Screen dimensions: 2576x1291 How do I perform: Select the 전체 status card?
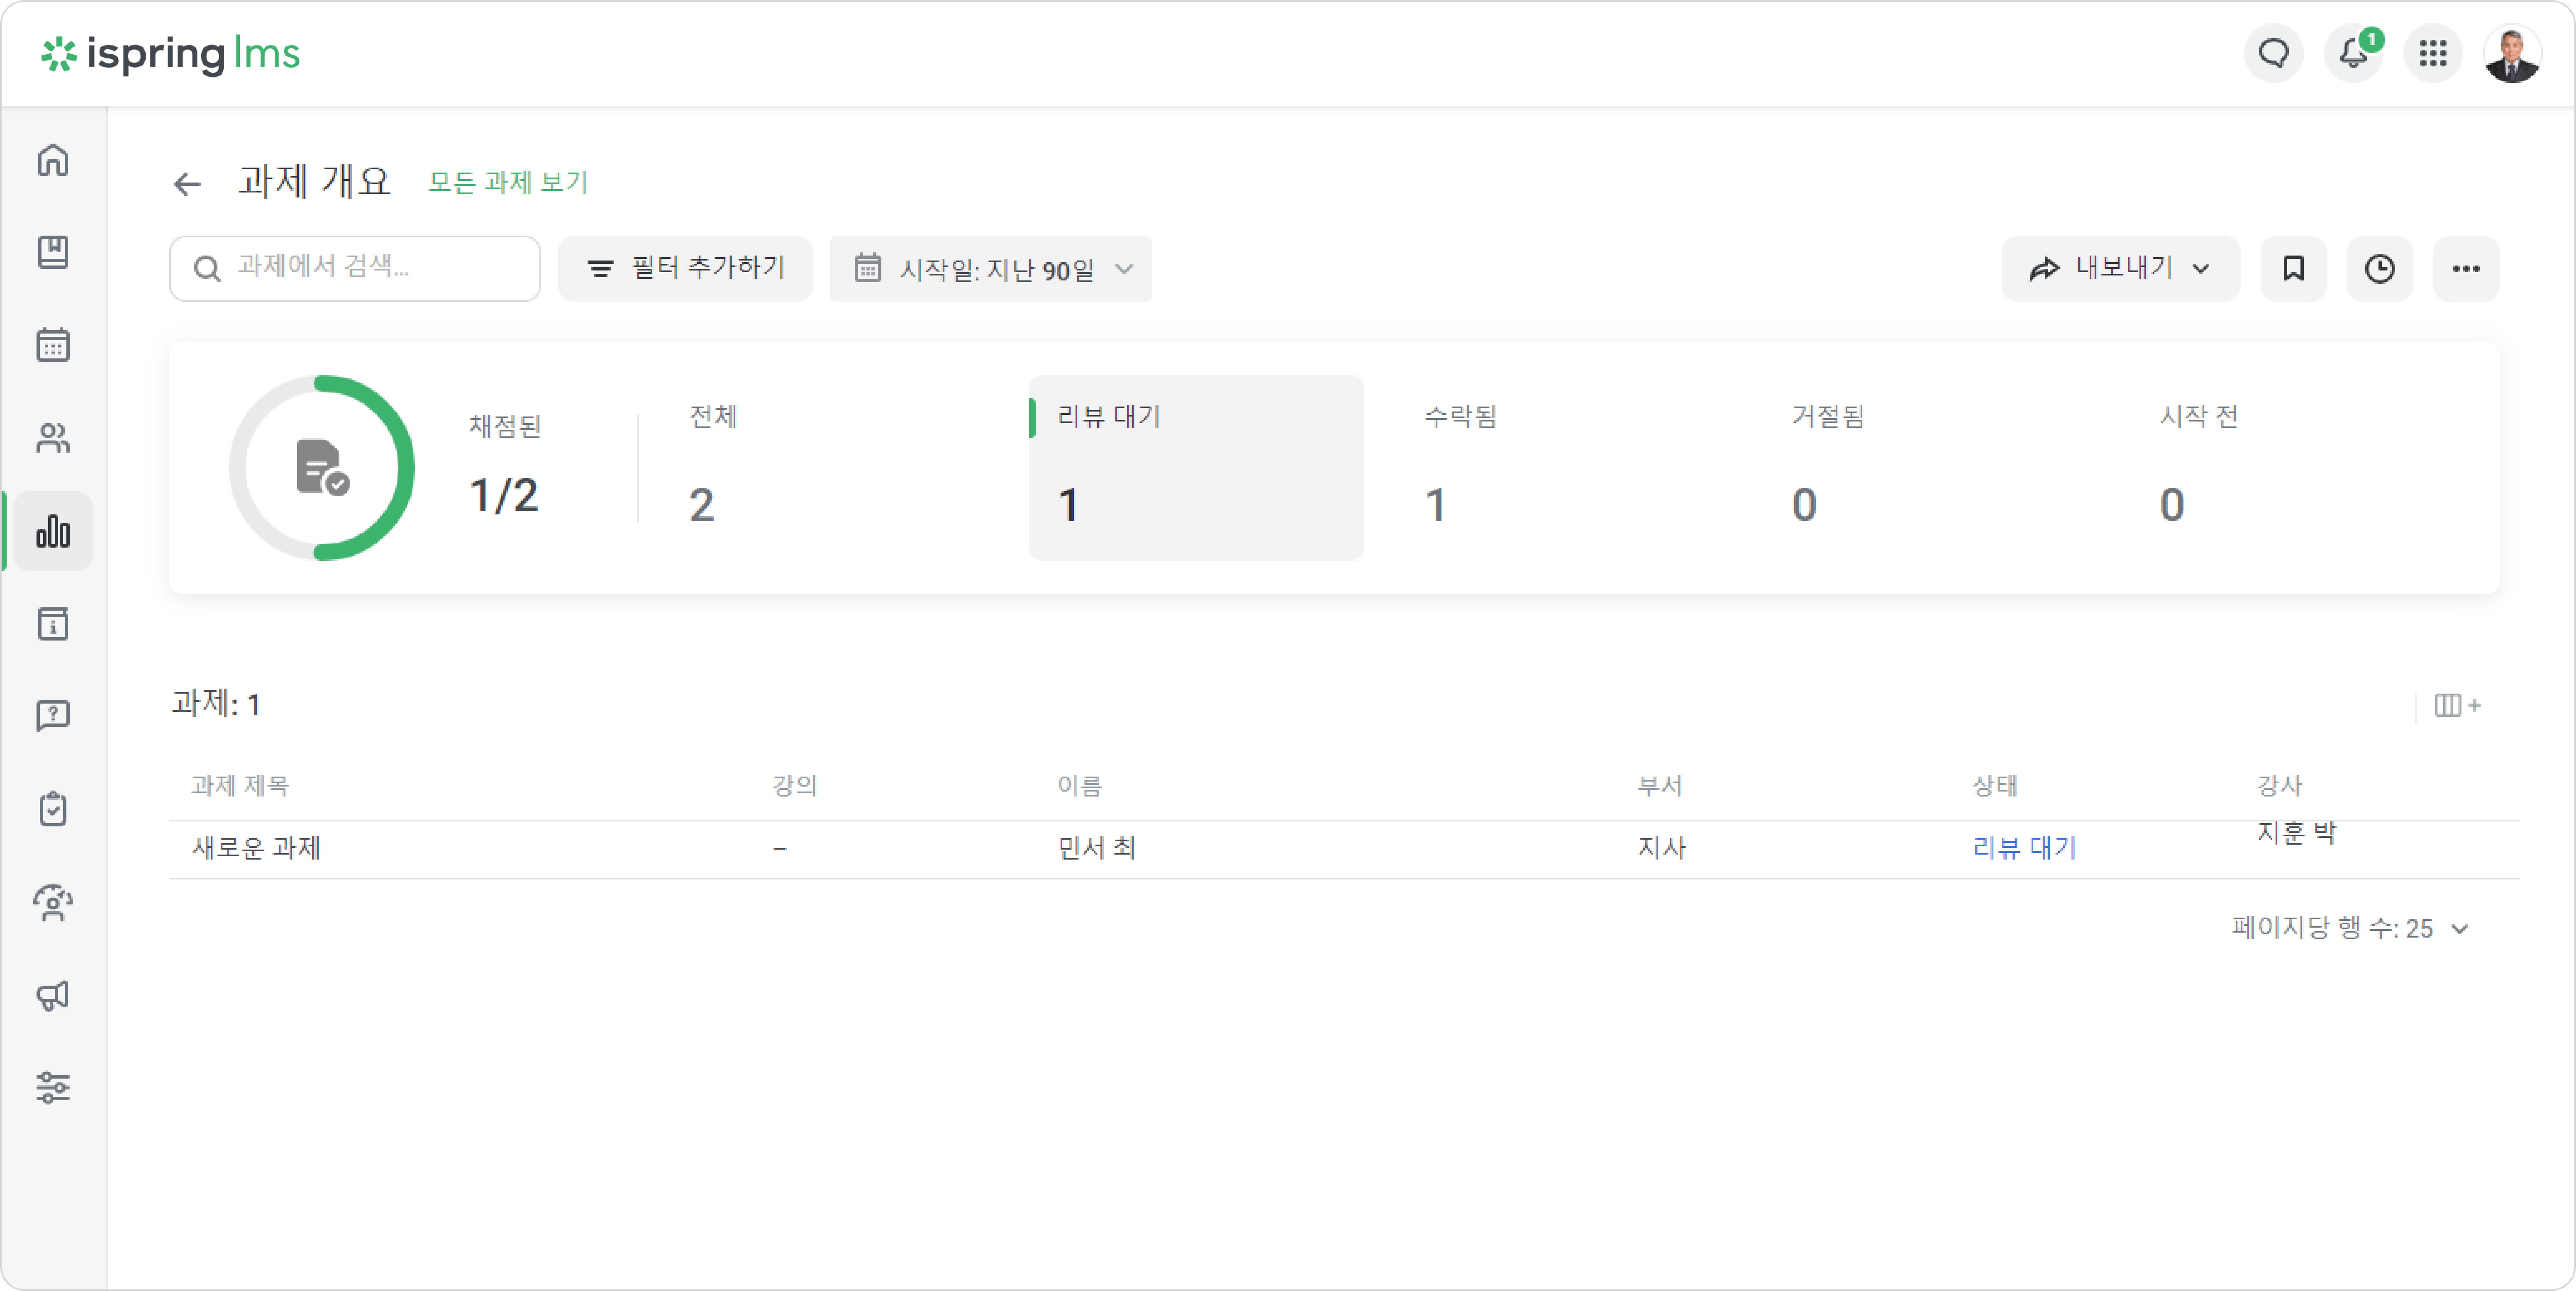pos(830,468)
